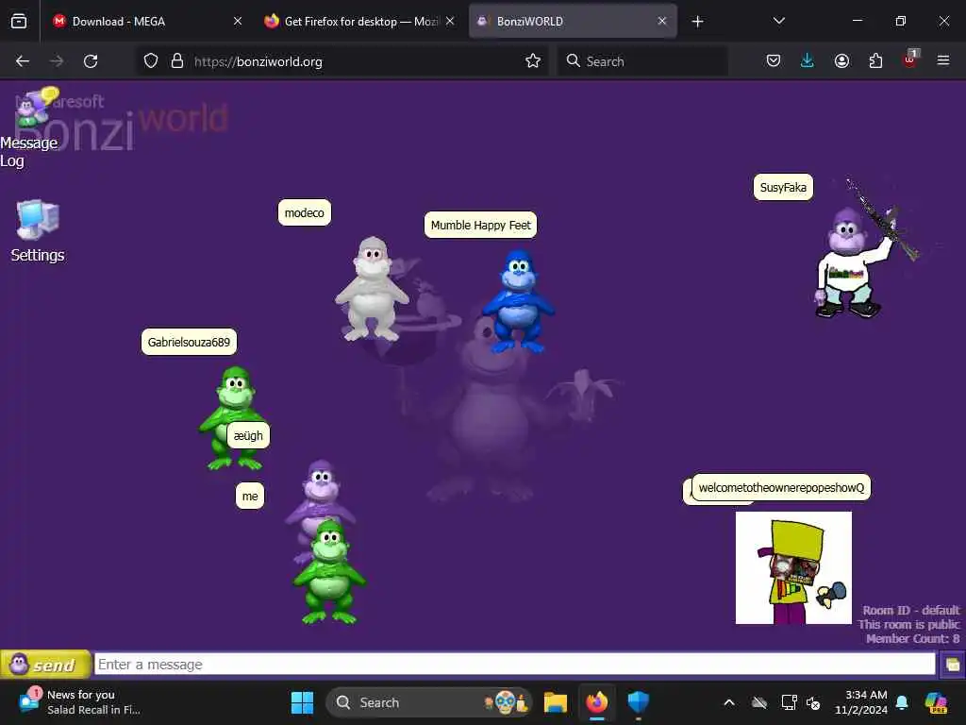The height and width of the screenshot is (725, 966).
Task: Open the notifications bell icon
Action: pyautogui.click(x=902, y=702)
